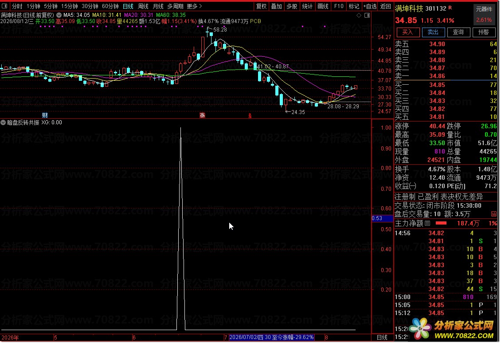Click the R badge next to 301132
Screen dimensions: 501x343
pyautogui.click(x=450, y=8)
